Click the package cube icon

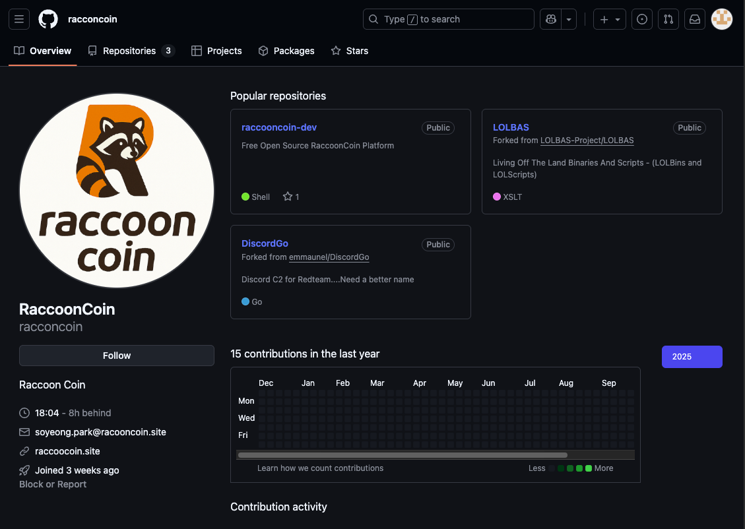pyautogui.click(x=263, y=51)
